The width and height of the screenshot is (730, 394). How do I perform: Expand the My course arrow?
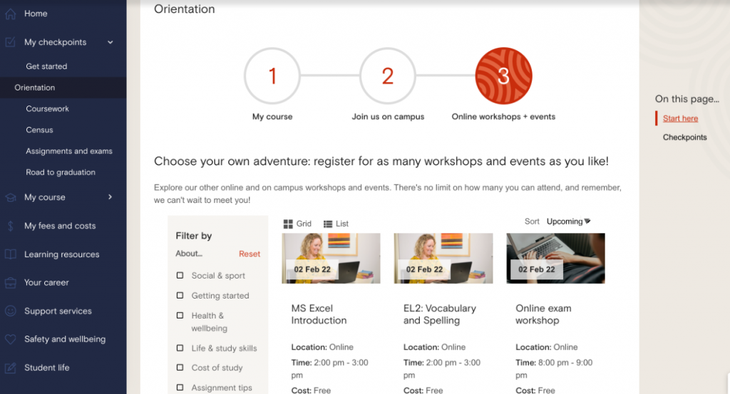[110, 197]
